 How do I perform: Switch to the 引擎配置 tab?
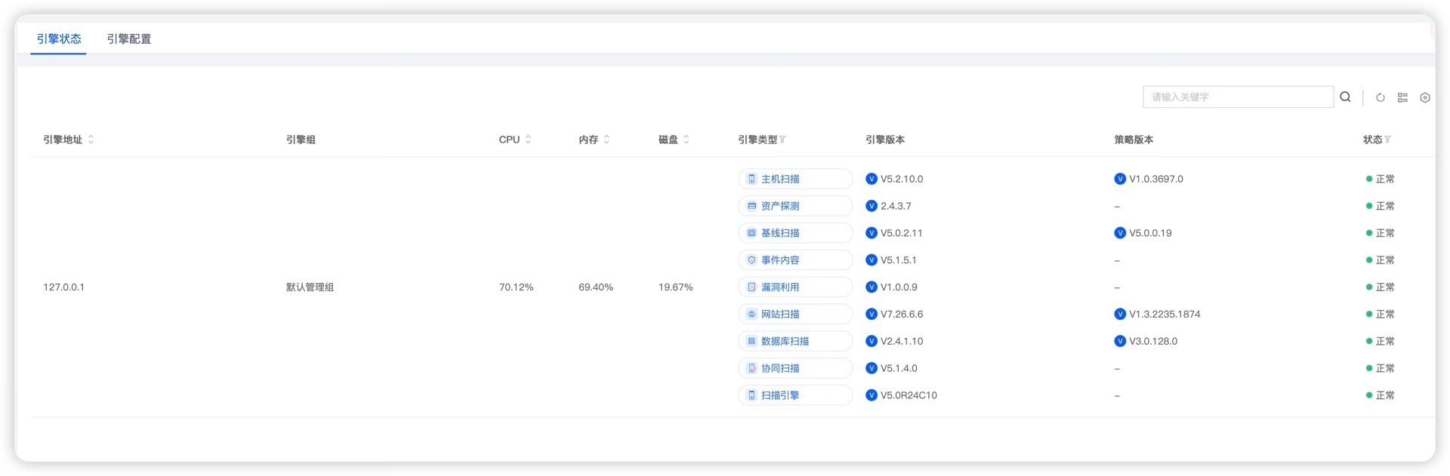pyautogui.click(x=129, y=39)
